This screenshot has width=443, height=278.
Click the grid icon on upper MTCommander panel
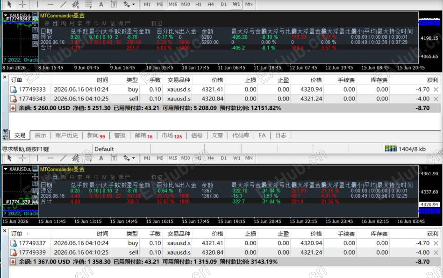[x=35, y=37]
